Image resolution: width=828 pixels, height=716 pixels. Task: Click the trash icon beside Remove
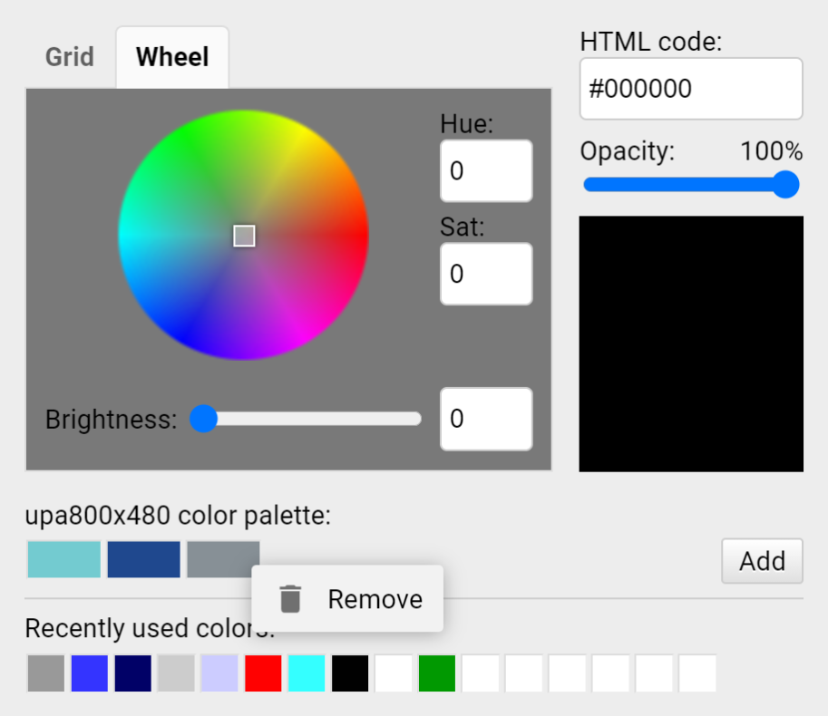[290, 599]
